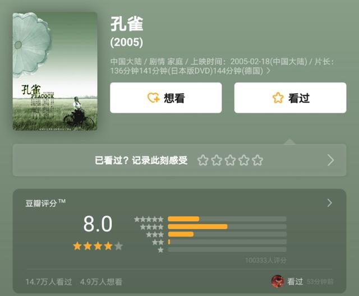Open the 4.9万人想看 list
The width and height of the screenshot is (359, 296).
click(101, 282)
